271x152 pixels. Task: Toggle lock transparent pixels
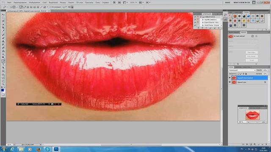(238, 74)
